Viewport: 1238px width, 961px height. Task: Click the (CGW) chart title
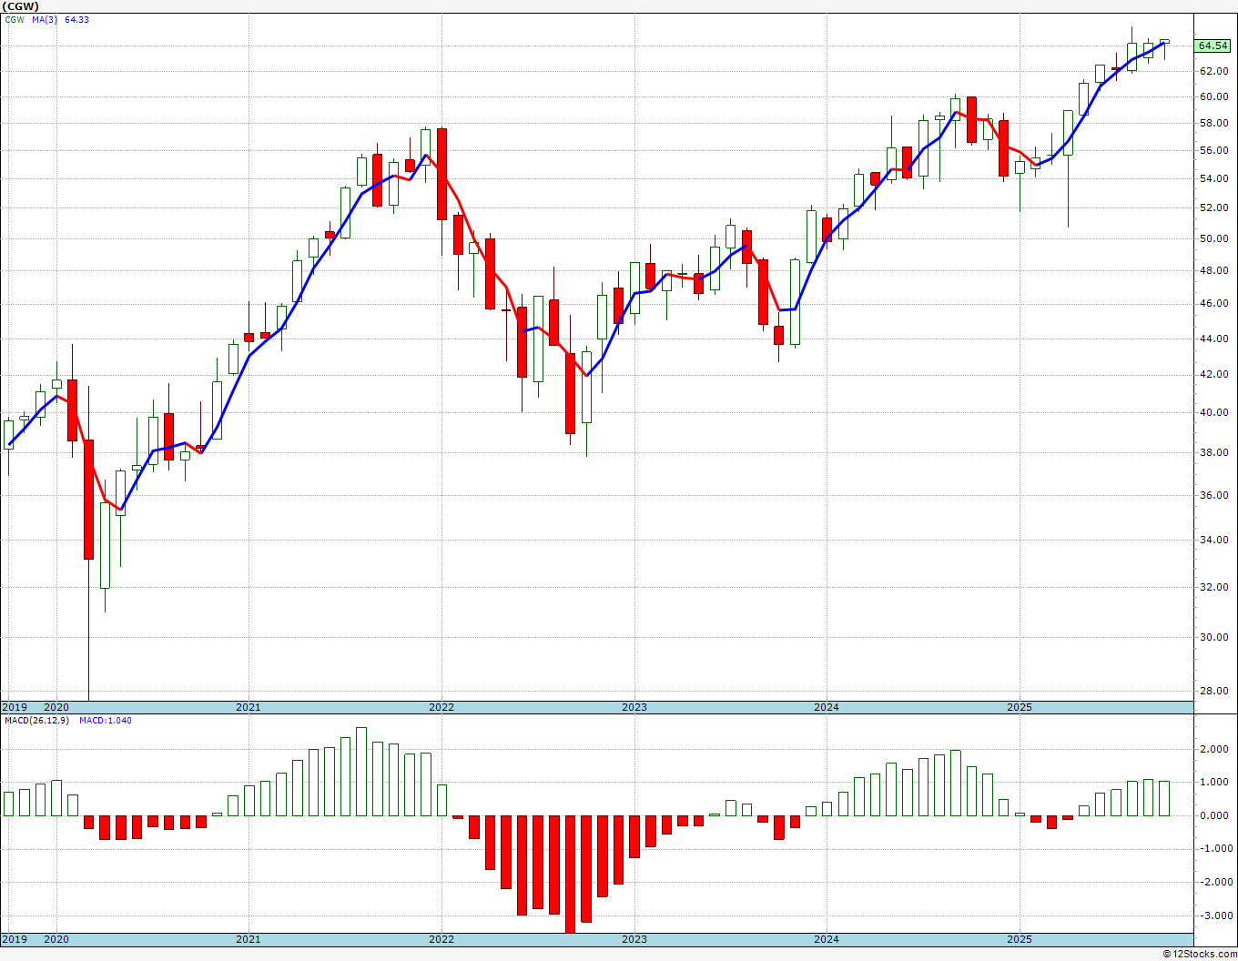(20, 5)
